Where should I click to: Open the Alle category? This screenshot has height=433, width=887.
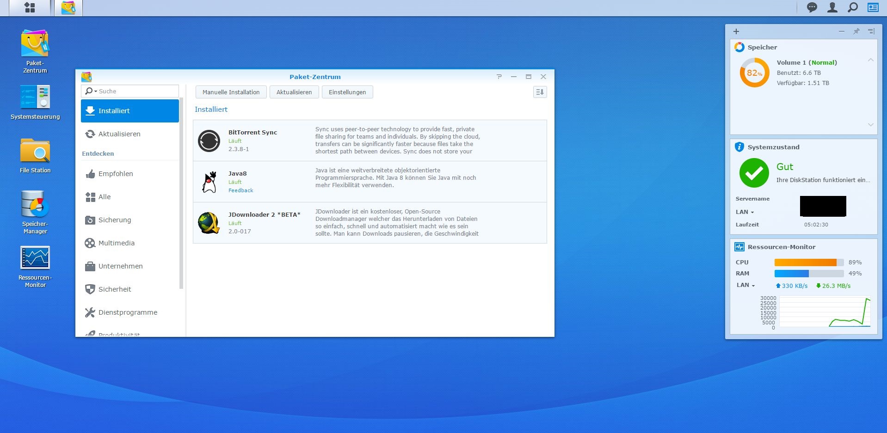pyautogui.click(x=130, y=197)
